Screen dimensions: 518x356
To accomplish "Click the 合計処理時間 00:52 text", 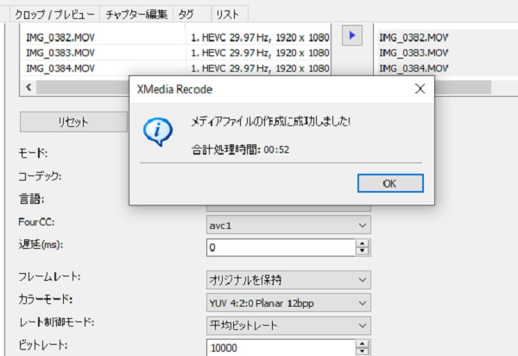I will (240, 149).
